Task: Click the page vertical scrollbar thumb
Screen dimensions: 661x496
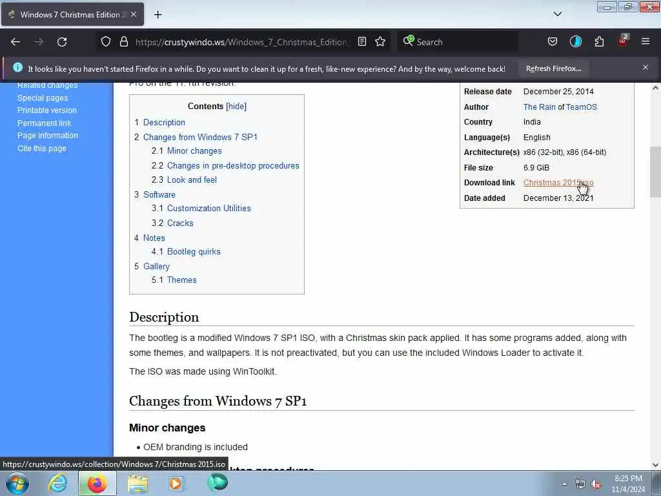Action: tap(655, 172)
